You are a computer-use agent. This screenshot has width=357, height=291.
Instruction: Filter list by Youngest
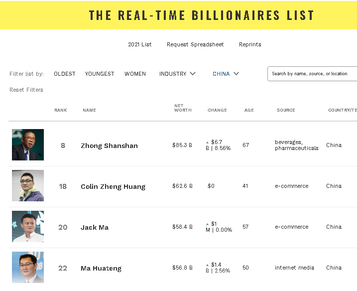100,74
